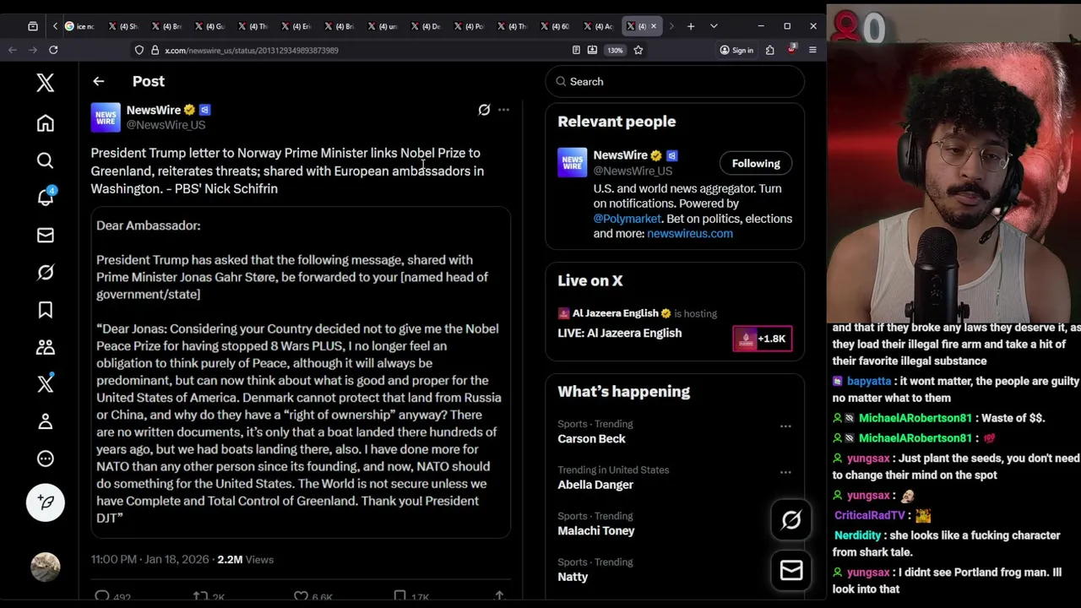Click the tracking protection shield icon
The height and width of the screenshot is (608, 1081).
coord(139,51)
